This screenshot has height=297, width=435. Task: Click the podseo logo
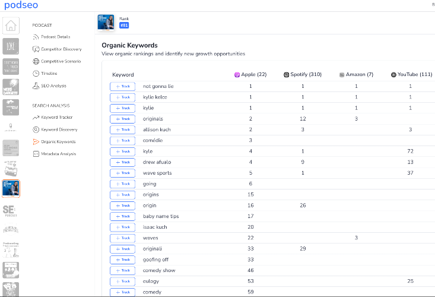tap(21, 5)
